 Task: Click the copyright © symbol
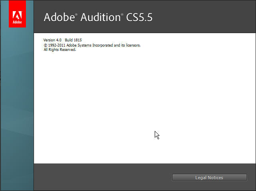(45, 45)
